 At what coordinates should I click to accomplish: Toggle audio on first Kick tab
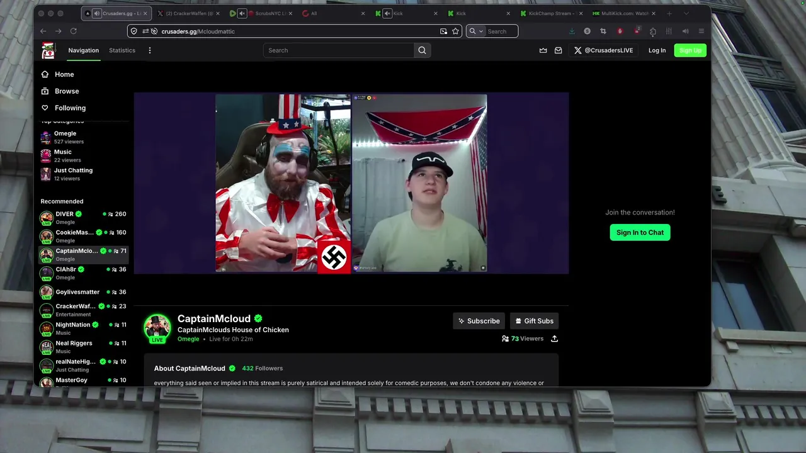click(x=387, y=13)
